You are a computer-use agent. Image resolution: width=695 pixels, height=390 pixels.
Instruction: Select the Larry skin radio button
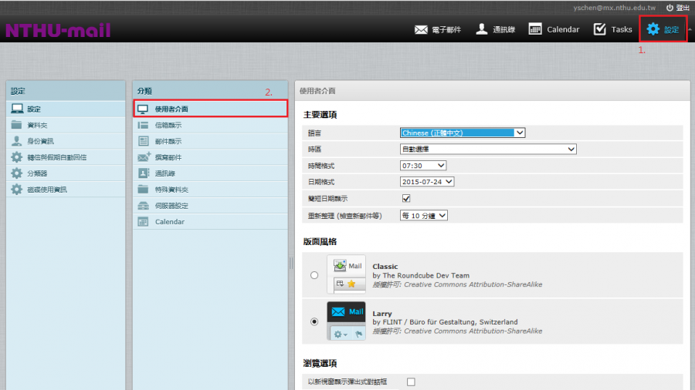314,321
